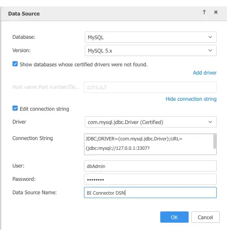
Task: Close the Data Source dialog
Action: (x=216, y=12)
